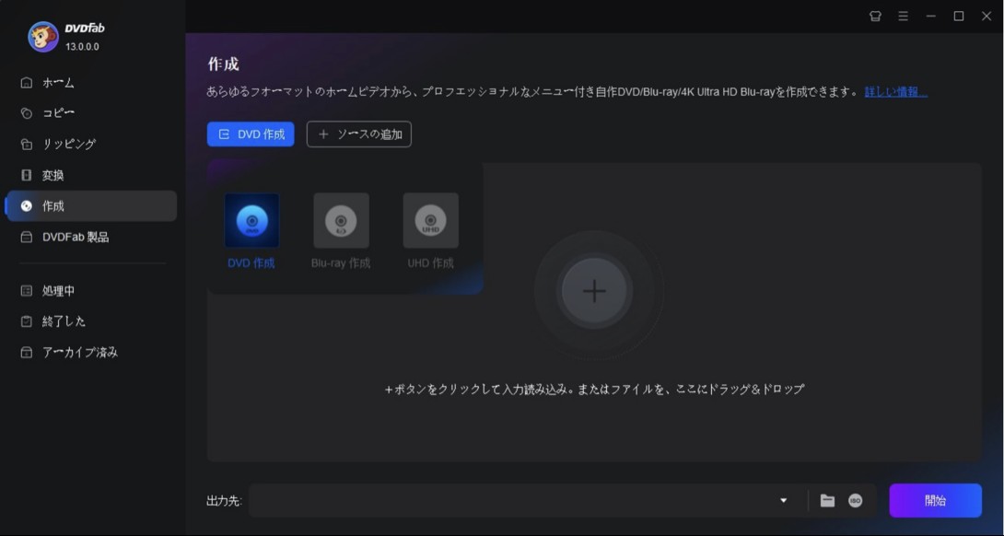The image size is (1004, 536).
Task: Click the コピー disc icon in sidebar
Action: point(27,113)
